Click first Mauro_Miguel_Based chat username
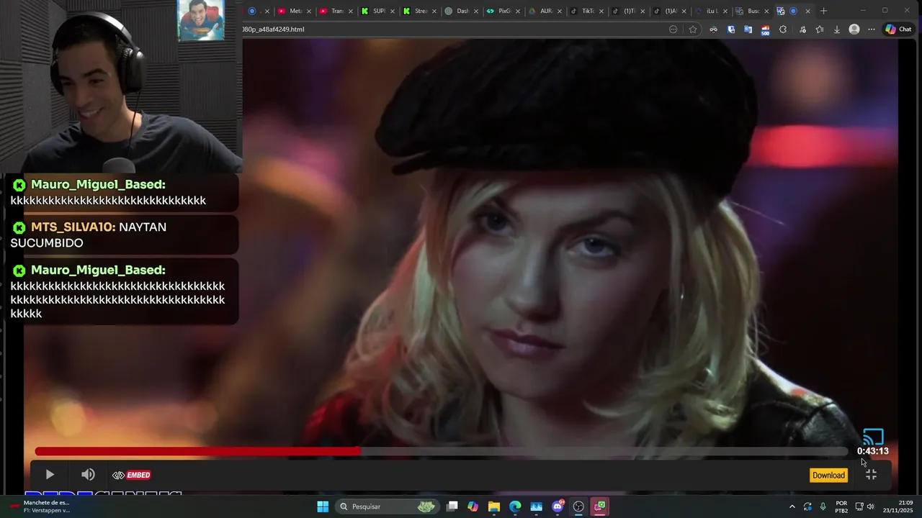 coord(98,184)
